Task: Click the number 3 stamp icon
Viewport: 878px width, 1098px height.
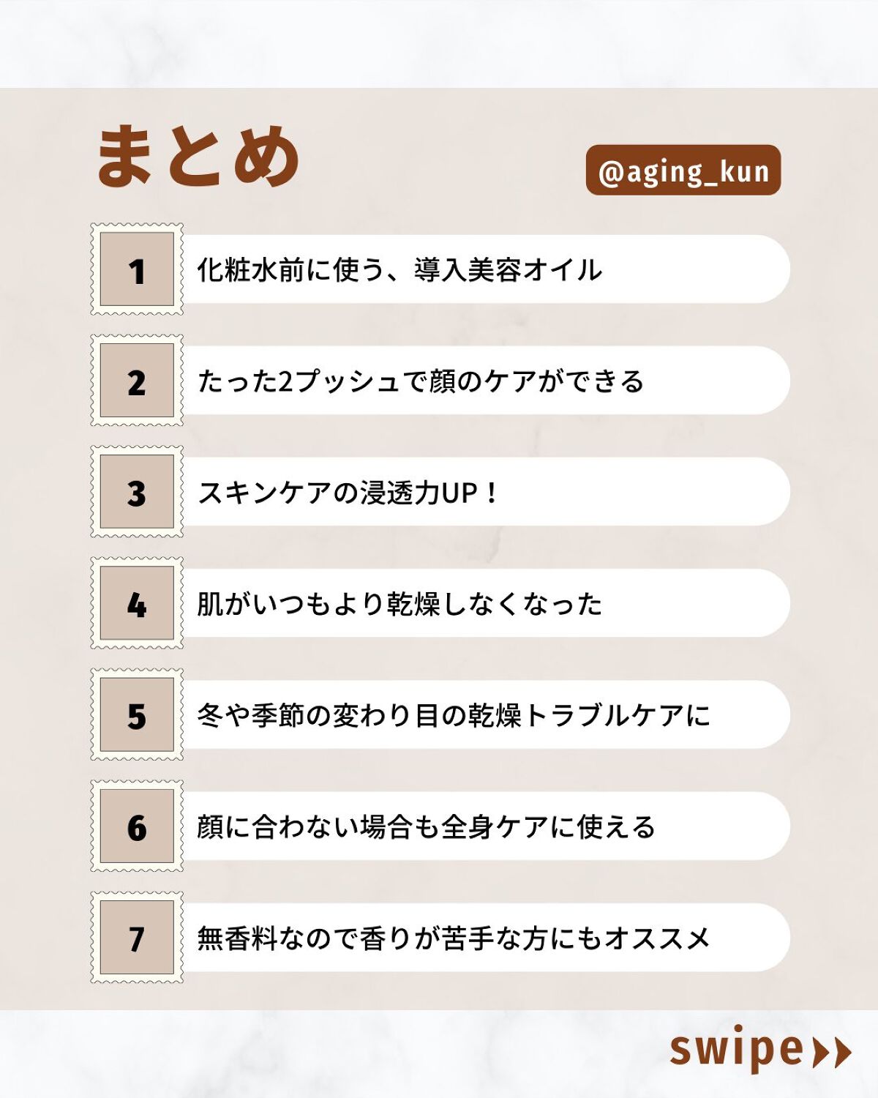Action: [137, 492]
